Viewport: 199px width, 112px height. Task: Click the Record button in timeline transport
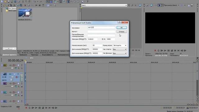[26, 108]
